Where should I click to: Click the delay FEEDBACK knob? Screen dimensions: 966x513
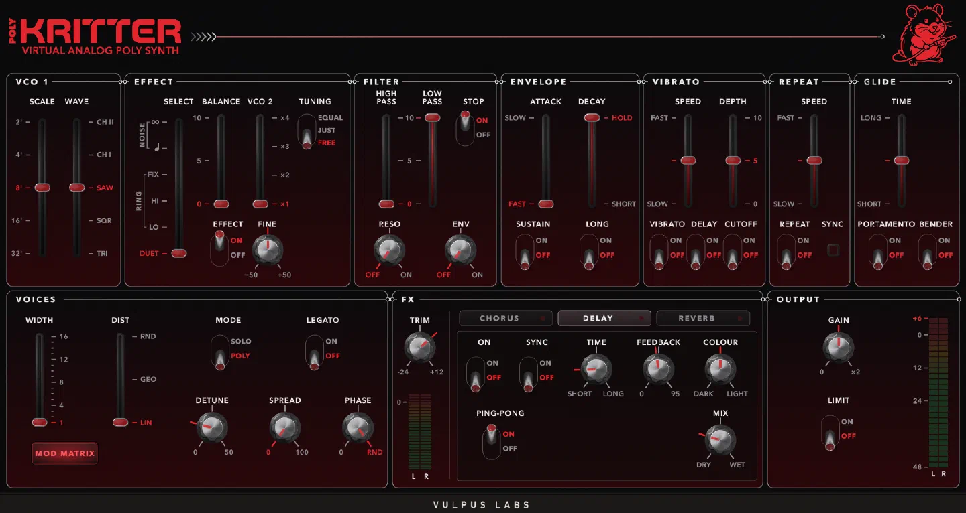pyautogui.click(x=658, y=369)
